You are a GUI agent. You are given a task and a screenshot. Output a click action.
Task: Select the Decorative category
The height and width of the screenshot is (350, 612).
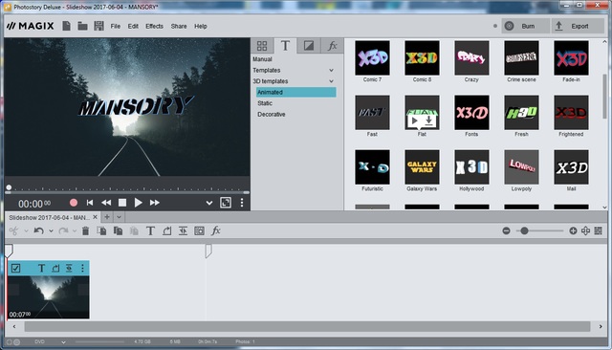coord(272,115)
